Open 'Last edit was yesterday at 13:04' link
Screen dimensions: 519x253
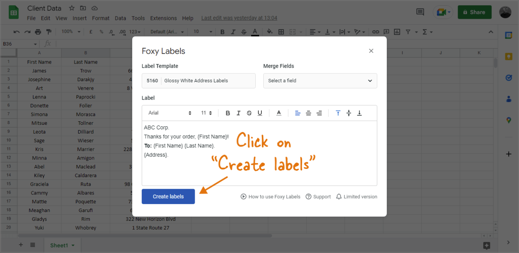coord(239,18)
